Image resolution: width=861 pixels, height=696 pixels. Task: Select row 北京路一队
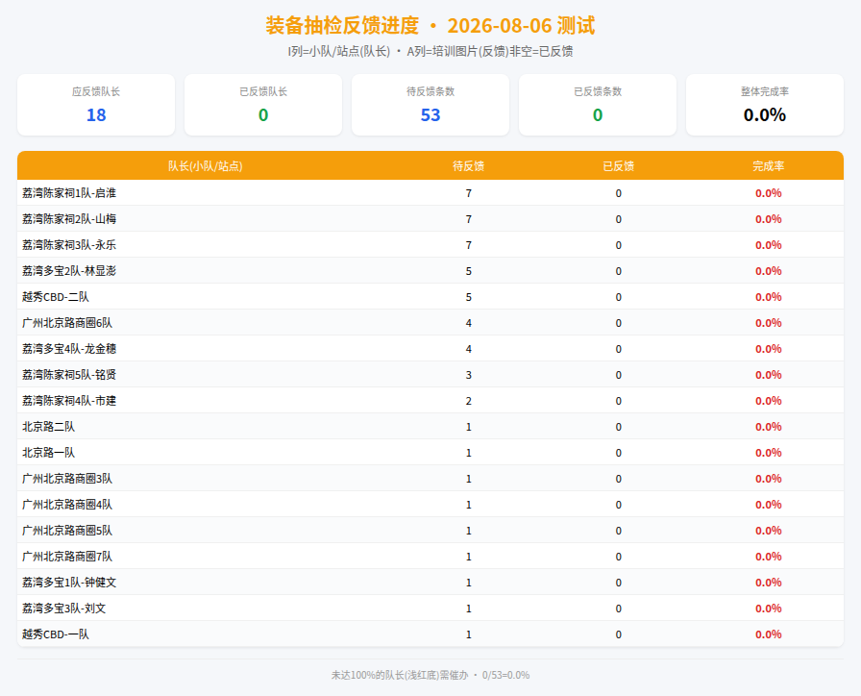coord(430,452)
